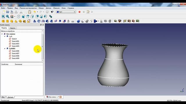The image size is (186, 104).
Task: Open the Undo history dropdown arrow
Action: [x=37, y=12]
